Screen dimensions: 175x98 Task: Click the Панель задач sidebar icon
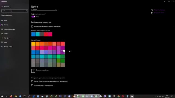coord(2,47)
